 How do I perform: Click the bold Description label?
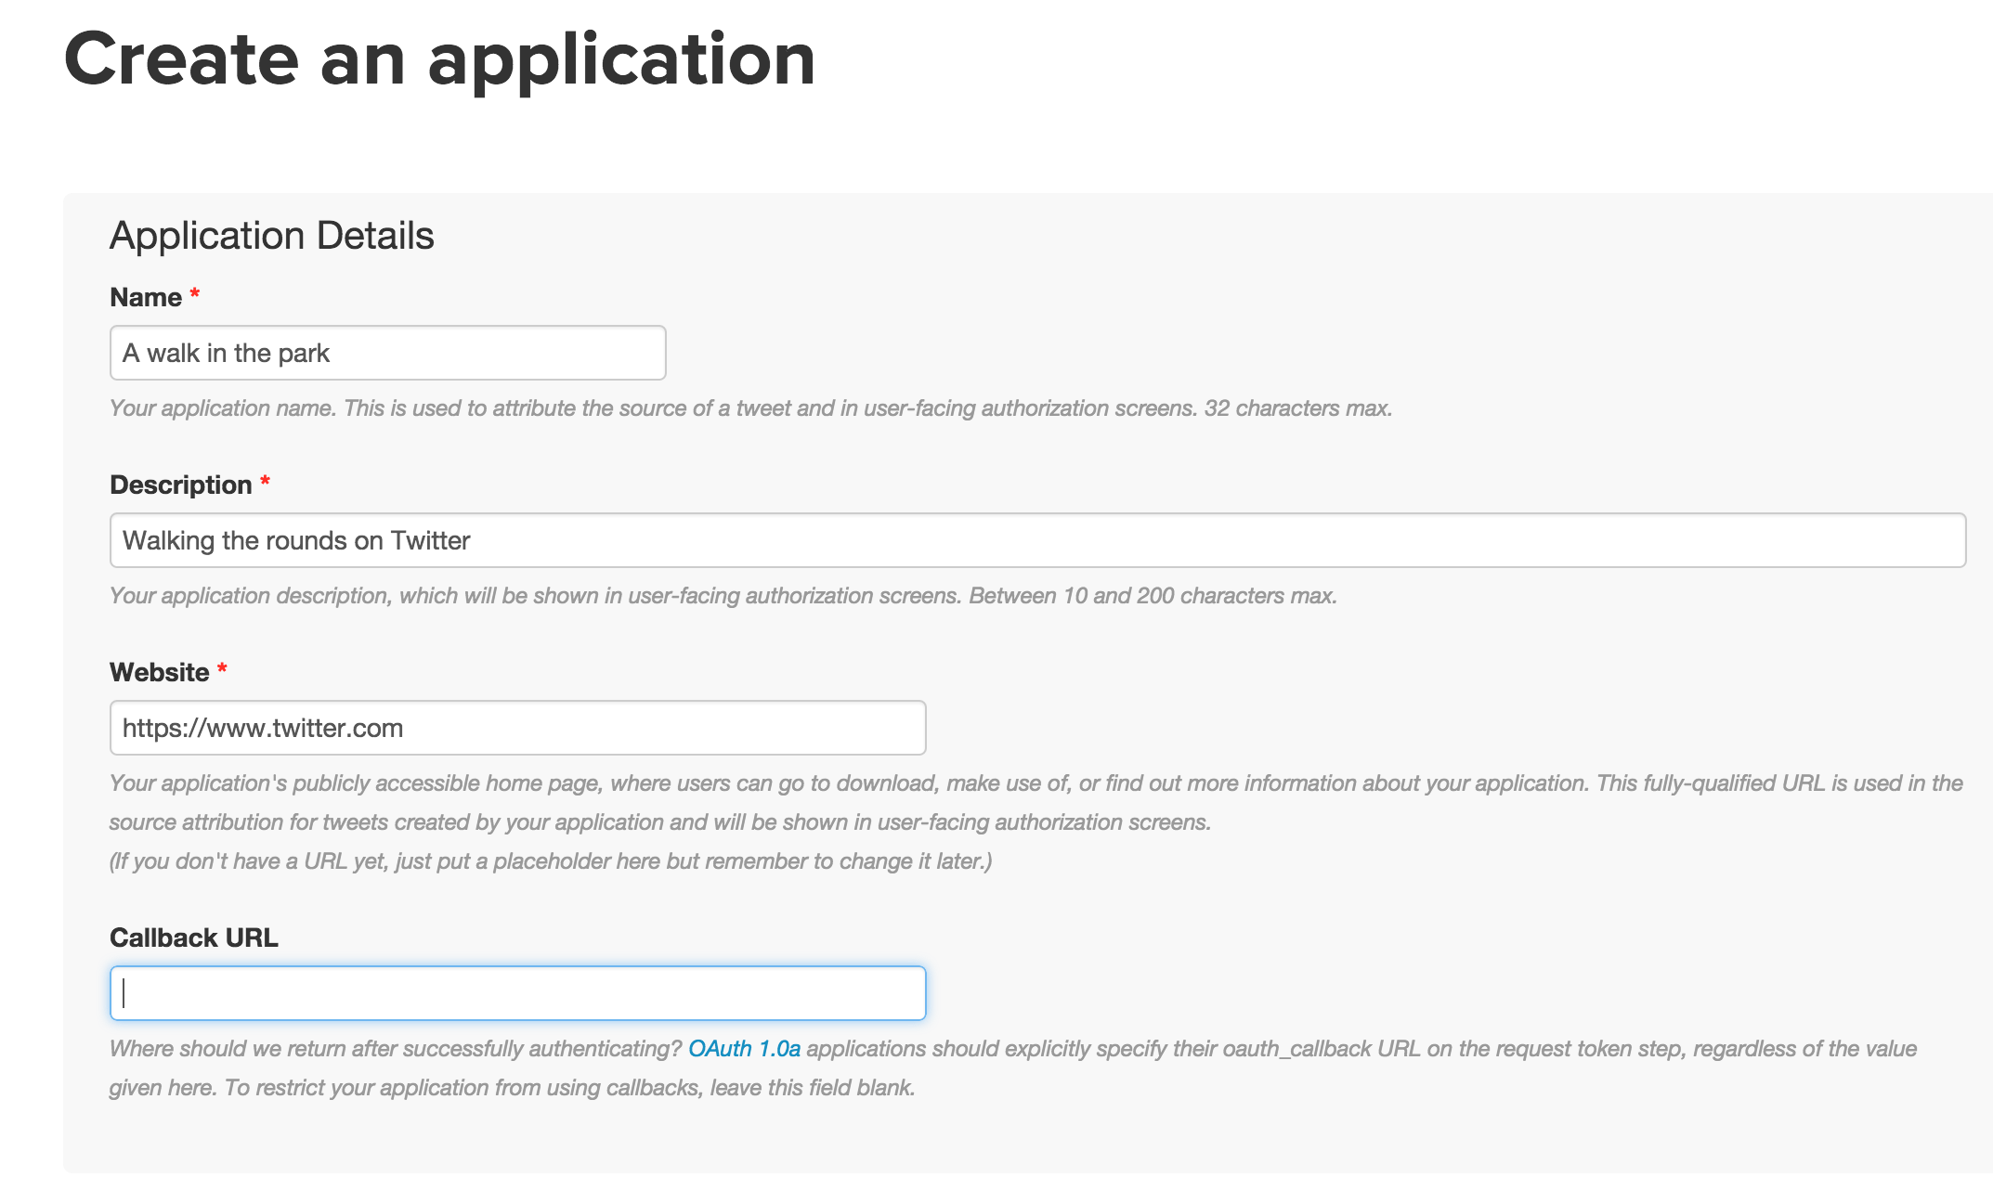click(181, 485)
